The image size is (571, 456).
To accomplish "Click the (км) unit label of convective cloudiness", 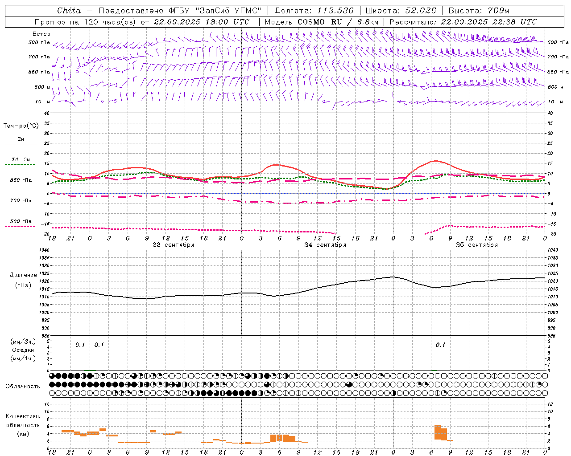I will click(x=23, y=434).
